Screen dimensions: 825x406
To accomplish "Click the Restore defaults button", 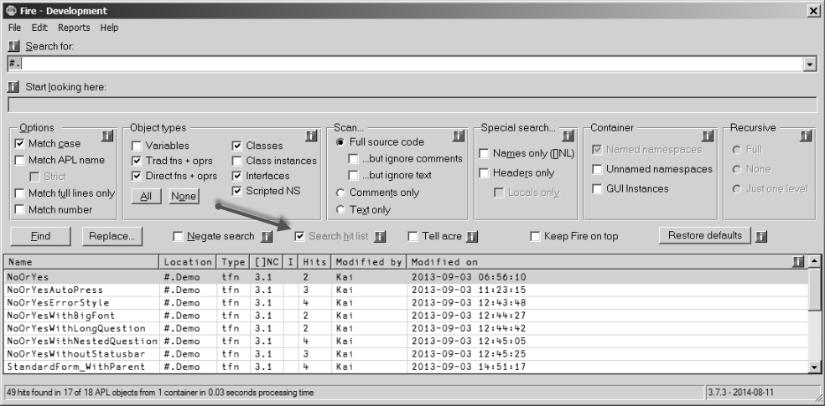I will point(704,235).
